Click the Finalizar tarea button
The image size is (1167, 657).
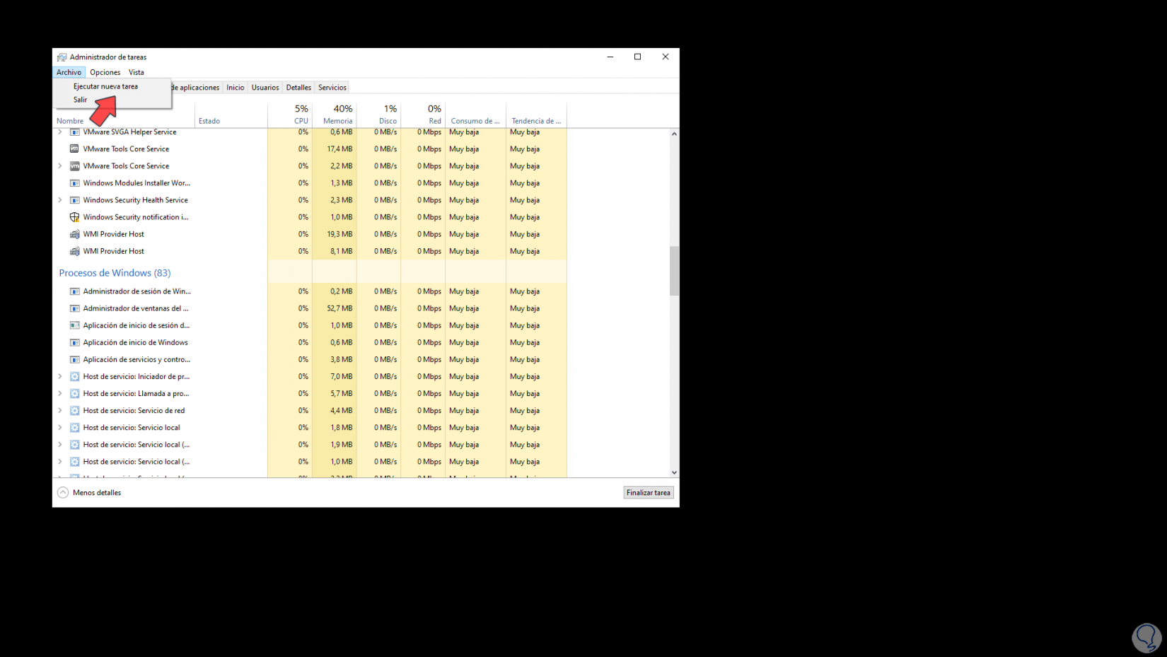649,493
